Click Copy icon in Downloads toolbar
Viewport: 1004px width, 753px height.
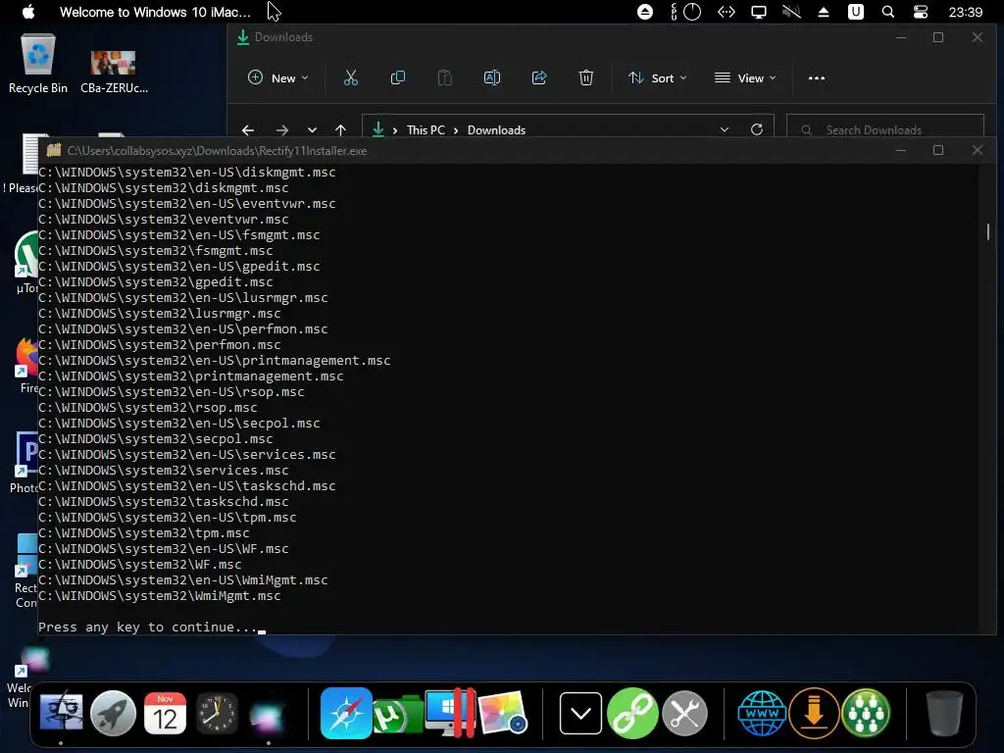pyautogui.click(x=398, y=78)
